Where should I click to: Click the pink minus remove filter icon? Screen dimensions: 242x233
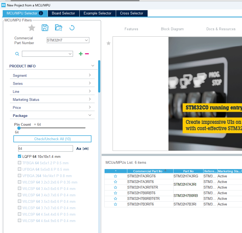87,54
